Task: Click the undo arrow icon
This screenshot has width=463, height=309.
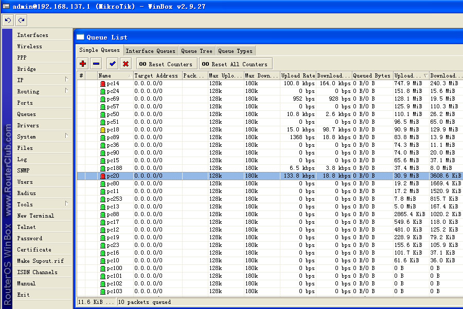Action: [x=8, y=21]
